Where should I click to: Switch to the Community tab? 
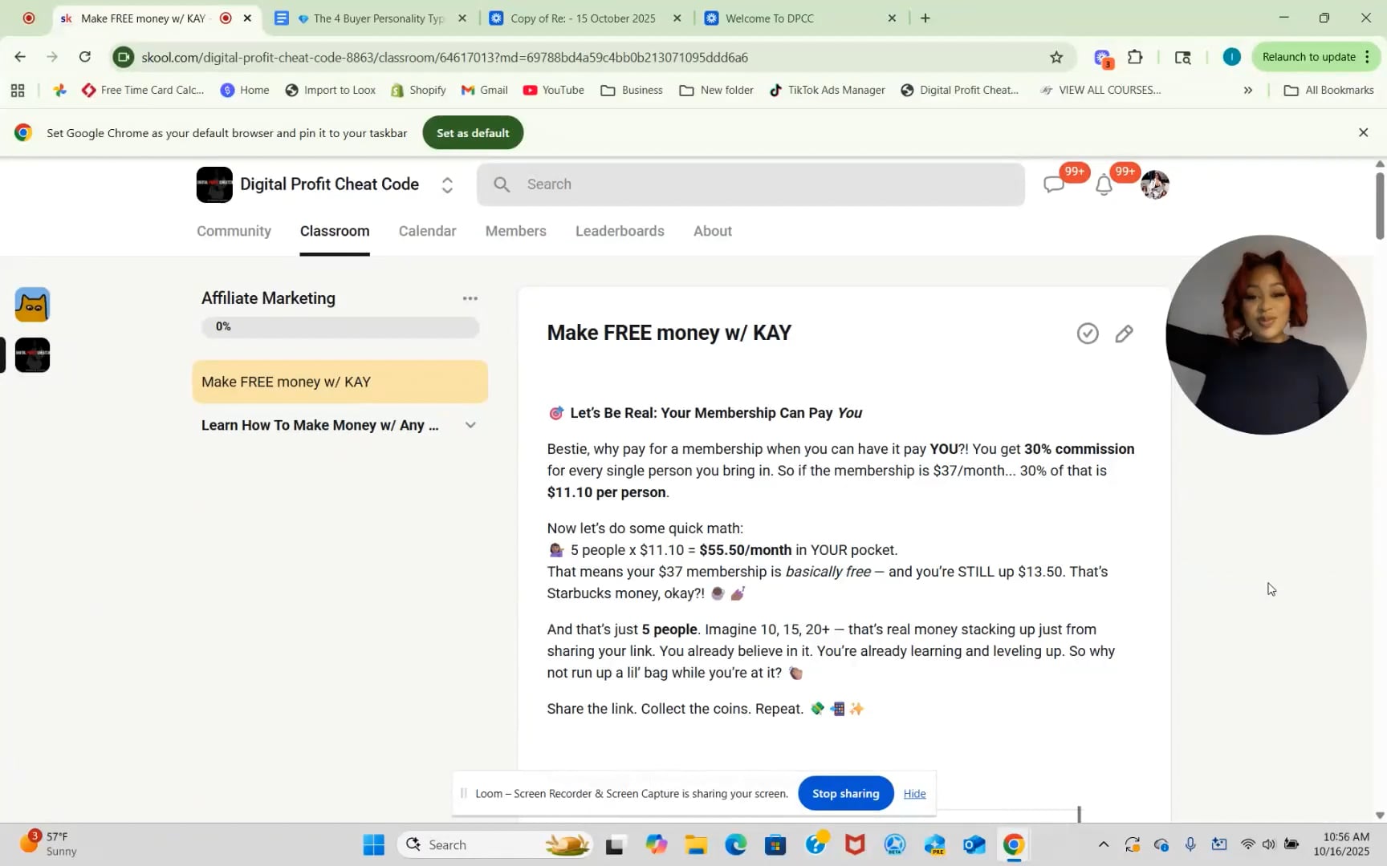pos(234,231)
